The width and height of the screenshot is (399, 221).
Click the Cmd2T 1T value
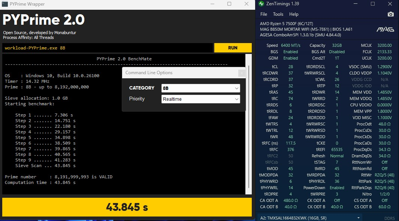pos(337,58)
